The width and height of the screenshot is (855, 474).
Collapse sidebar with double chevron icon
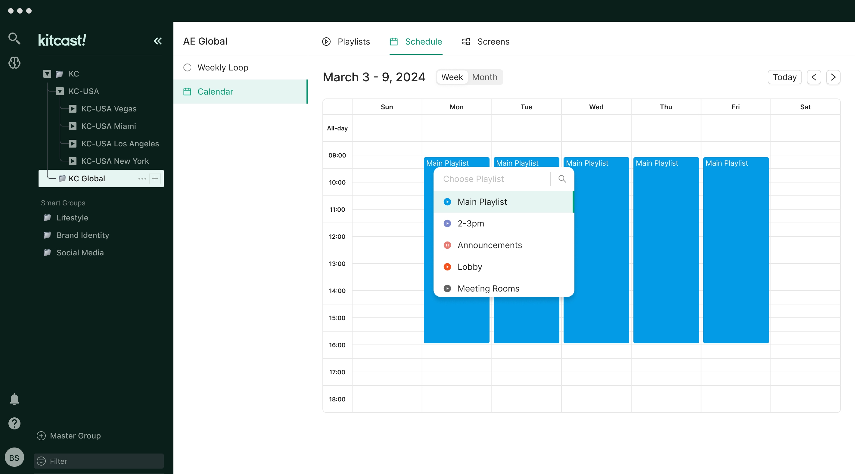(x=158, y=41)
